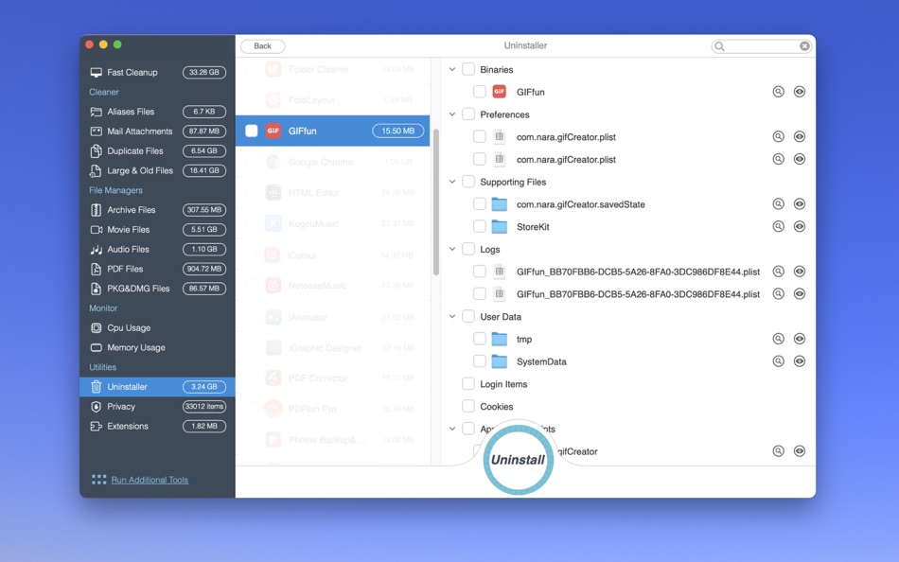Toggle eye icon for GIFfun binary
The width and height of the screenshot is (899, 562).
tap(800, 92)
